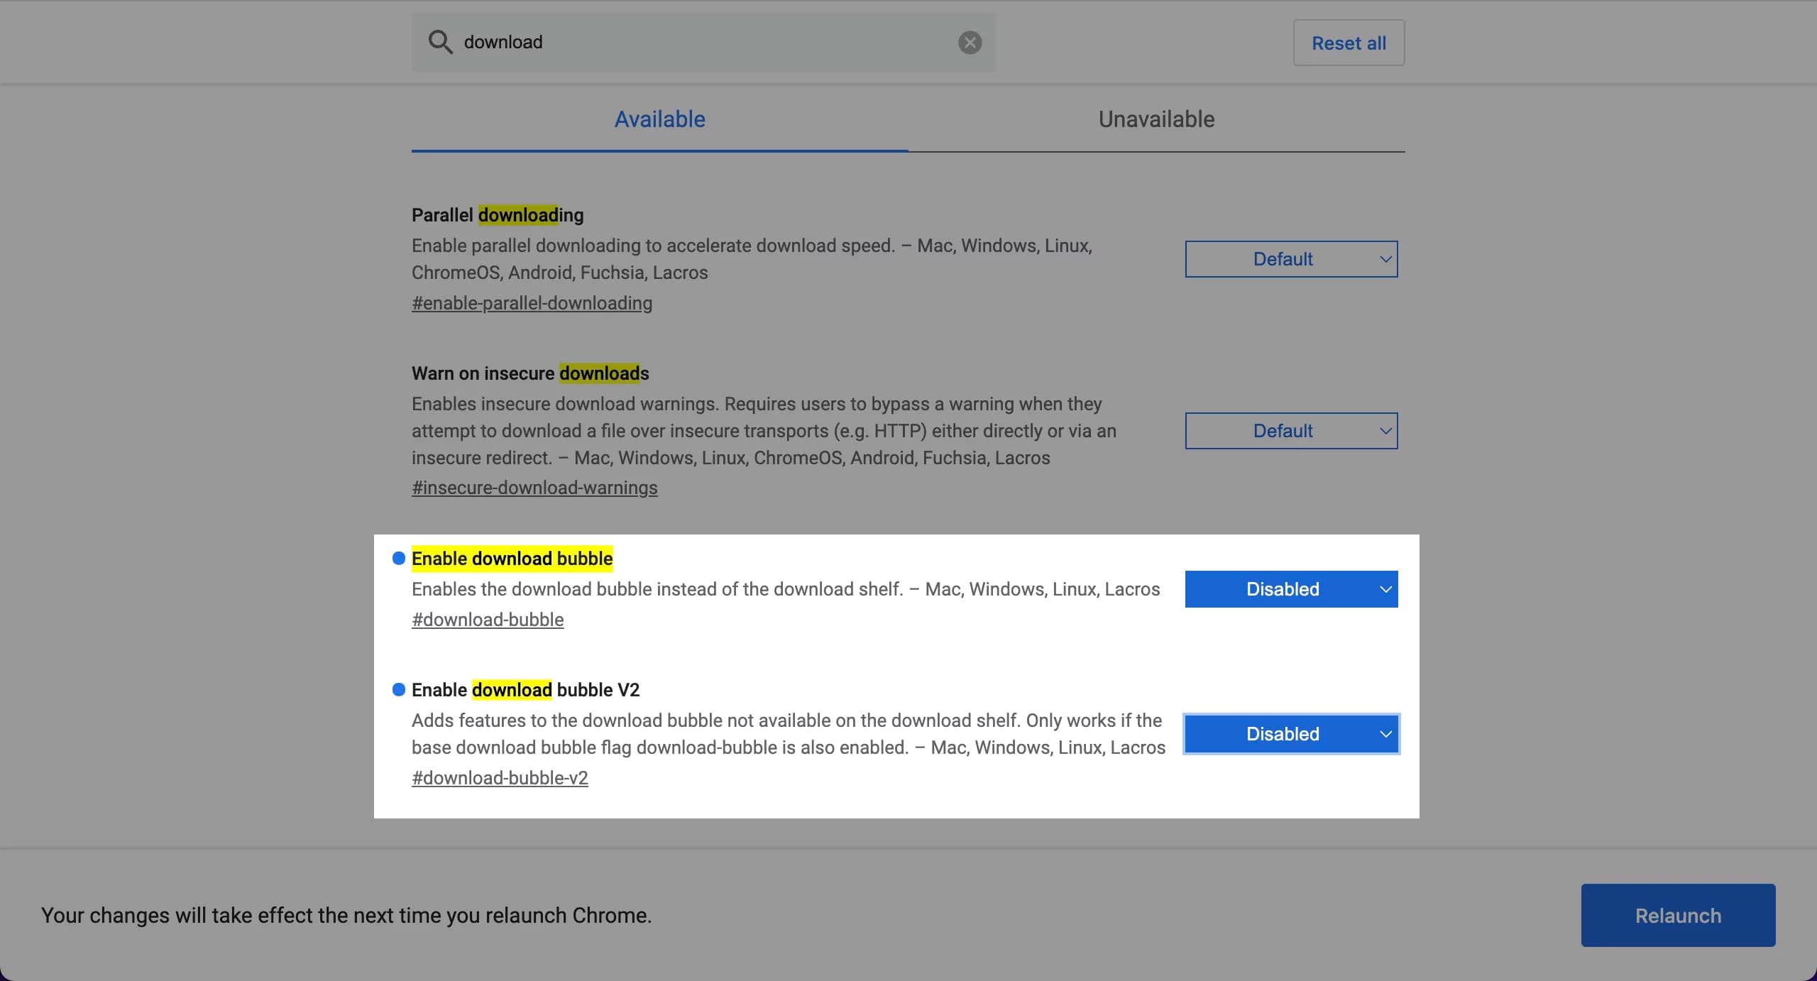
Task: Click the Relaunch button
Action: [1678, 915]
